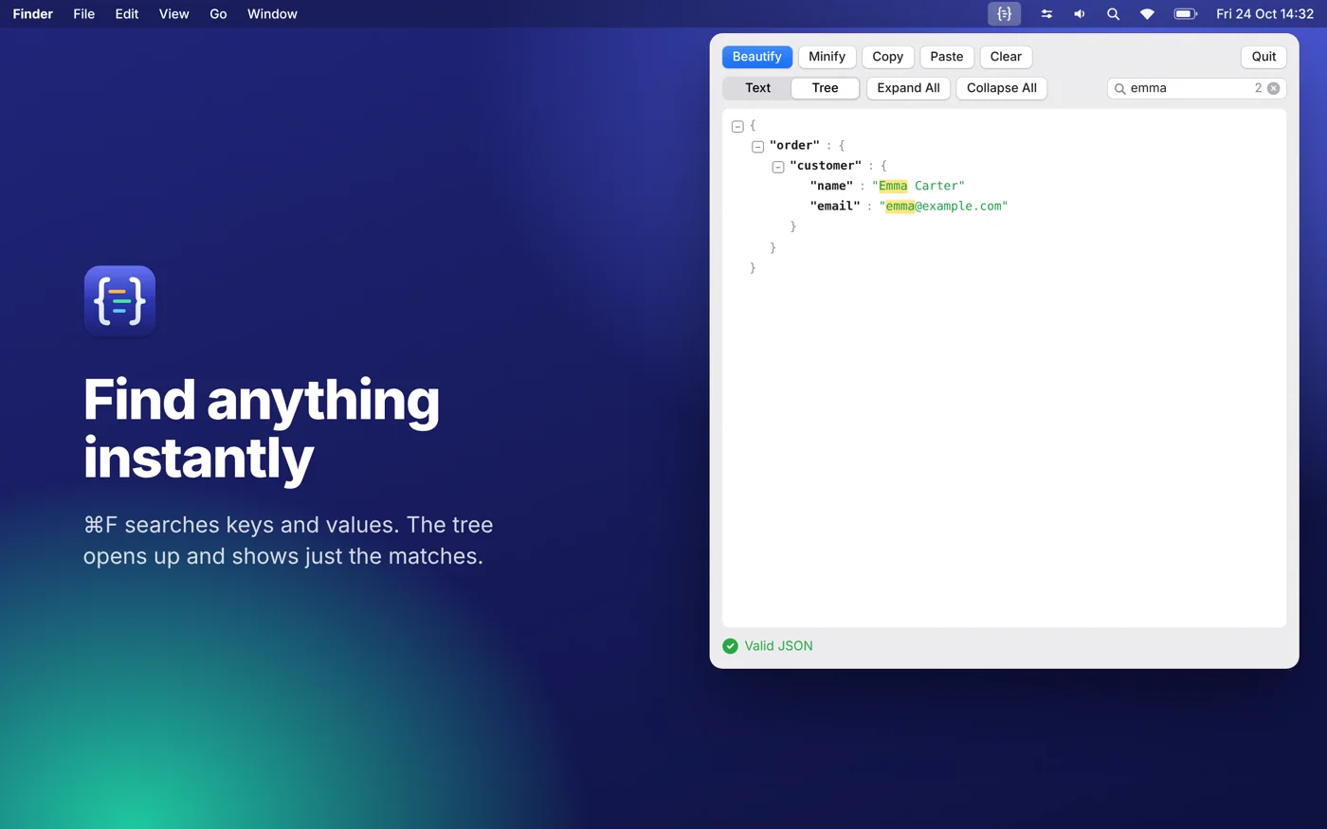Open Spotlight search in the menu bar
1327x829 pixels.
[x=1113, y=14]
